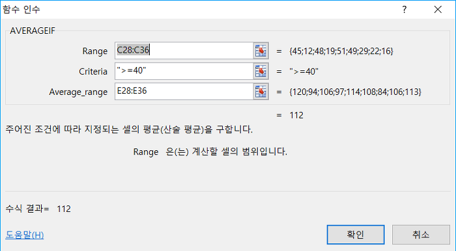Collapse dialog via Range field selector icon
This screenshot has width=456, height=251.
(x=261, y=51)
